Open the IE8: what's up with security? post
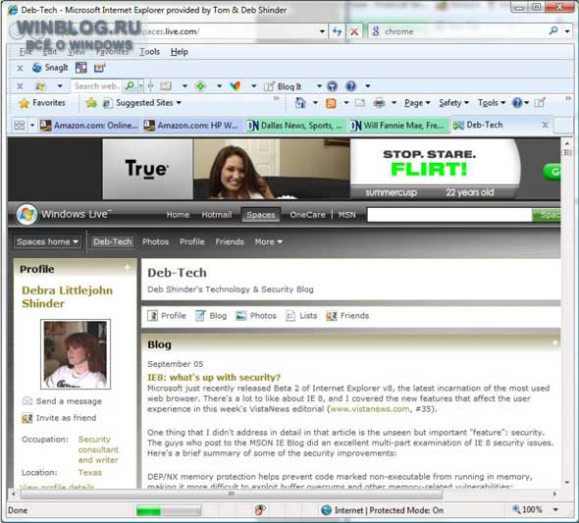Image resolution: width=579 pixels, height=523 pixels. [214, 377]
